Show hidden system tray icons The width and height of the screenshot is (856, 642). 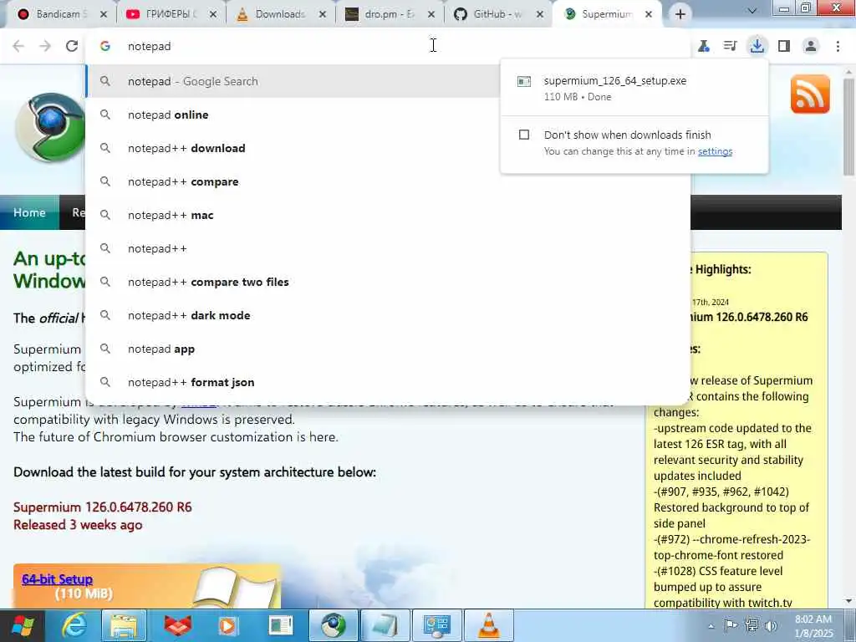pyautogui.click(x=711, y=626)
